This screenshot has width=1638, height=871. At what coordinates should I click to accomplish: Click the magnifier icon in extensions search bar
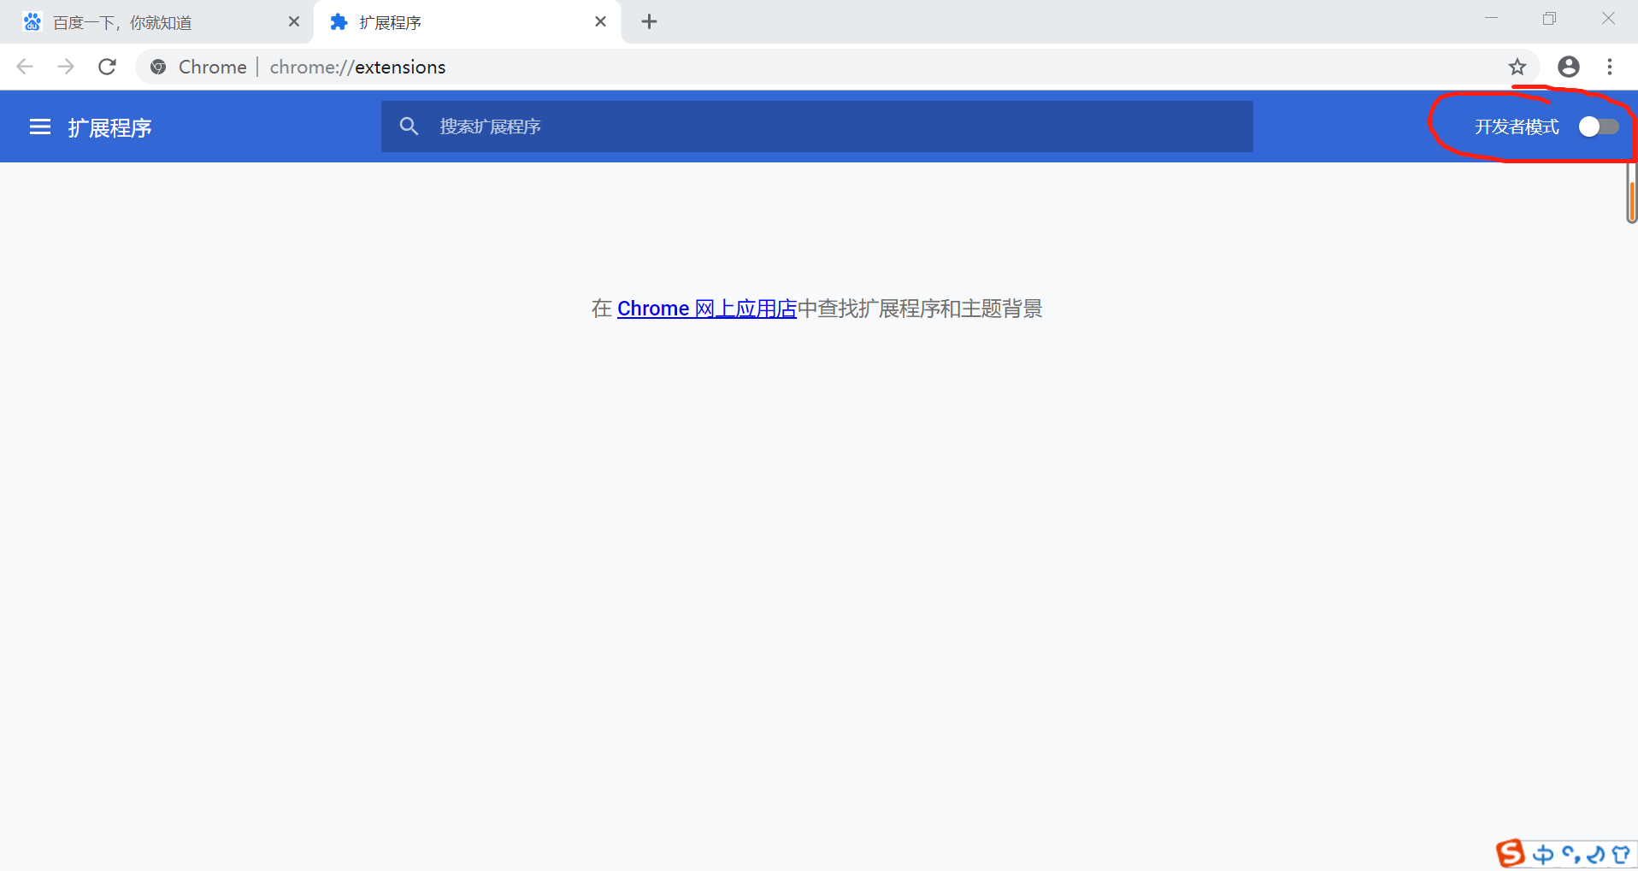409,126
